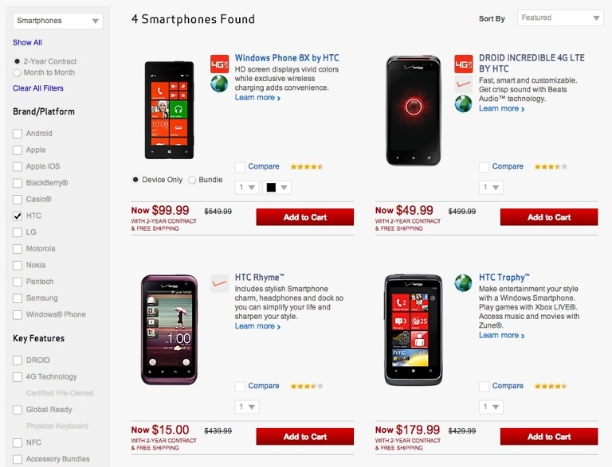Click the star rating for Windows Phone 8X
612x467 pixels.
point(306,167)
